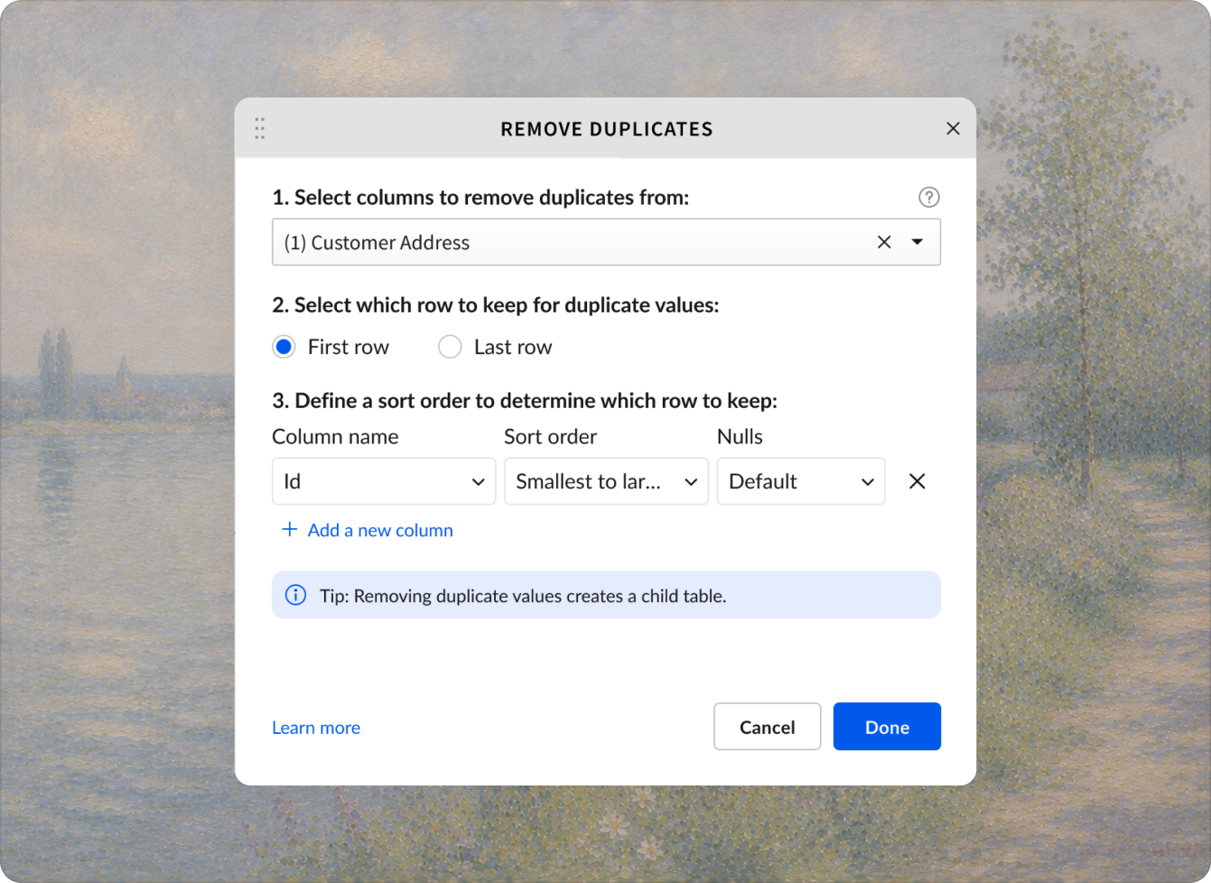Viewport: 1211px width, 883px height.
Task: Click the plus icon to add column
Action: pos(290,529)
